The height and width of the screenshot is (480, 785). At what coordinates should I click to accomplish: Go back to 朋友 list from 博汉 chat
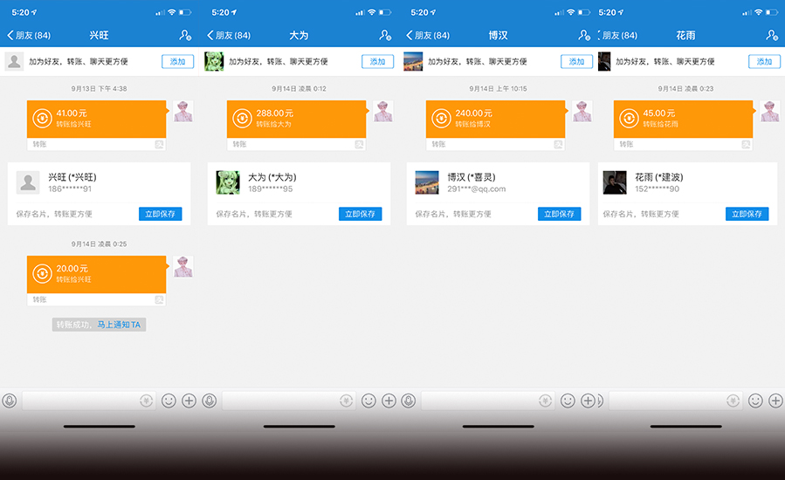(x=428, y=35)
